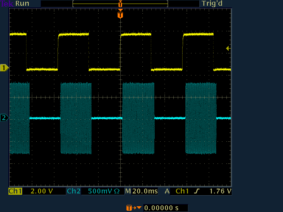Click the record view bar at top
283x212 pixels.
click(120, 4)
